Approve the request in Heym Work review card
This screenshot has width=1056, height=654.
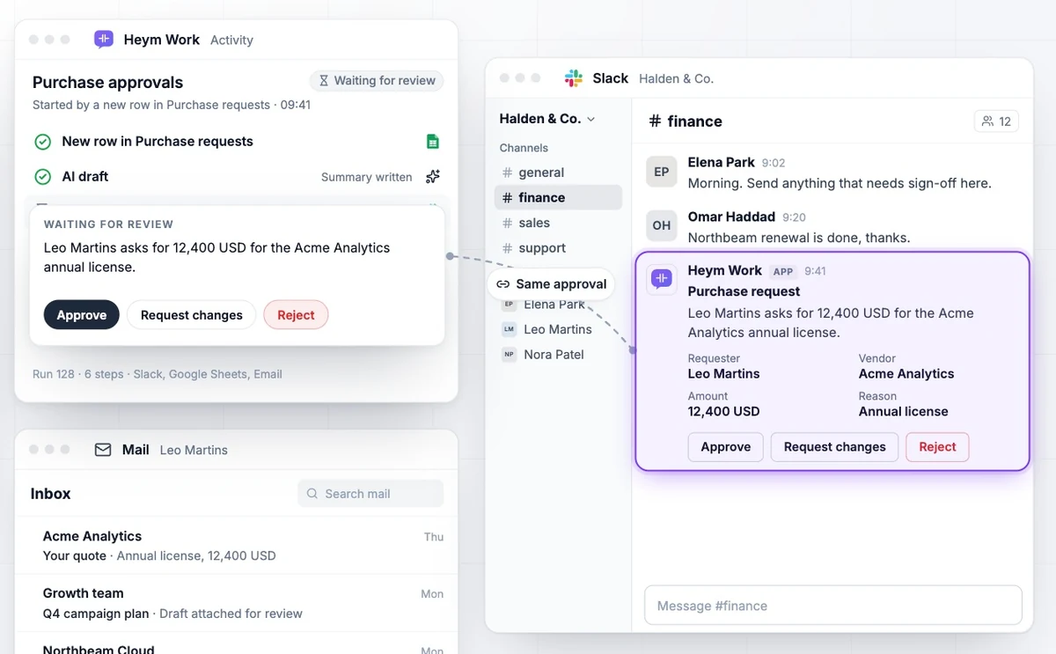point(82,315)
